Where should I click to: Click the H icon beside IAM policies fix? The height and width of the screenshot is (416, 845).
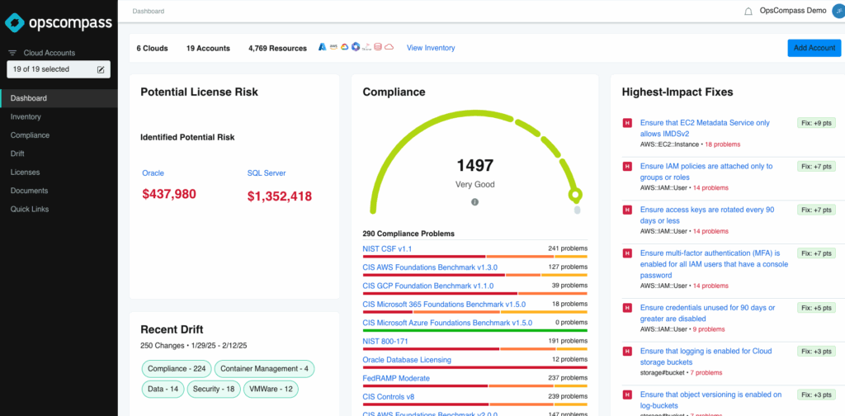pos(627,167)
